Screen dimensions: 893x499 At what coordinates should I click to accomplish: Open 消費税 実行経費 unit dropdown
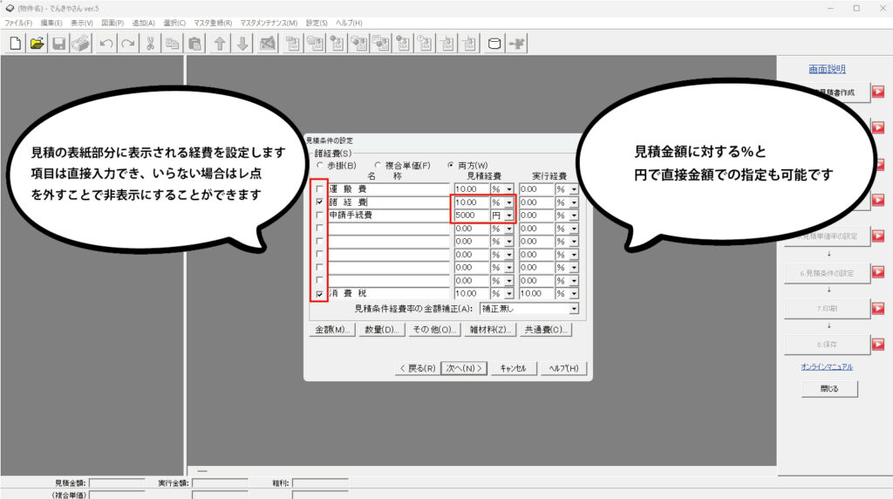(574, 294)
